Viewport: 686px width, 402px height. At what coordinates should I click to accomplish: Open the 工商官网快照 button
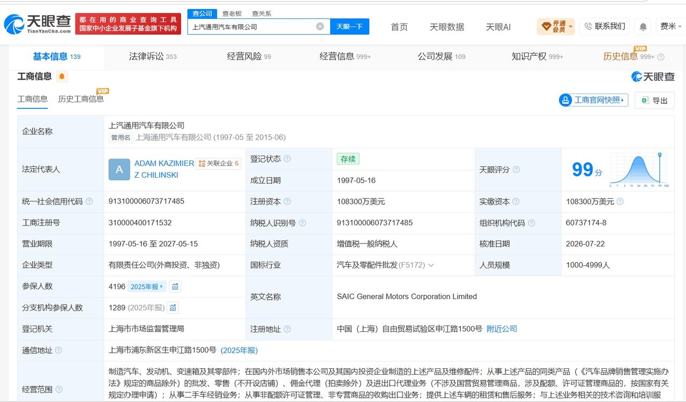(x=593, y=100)
